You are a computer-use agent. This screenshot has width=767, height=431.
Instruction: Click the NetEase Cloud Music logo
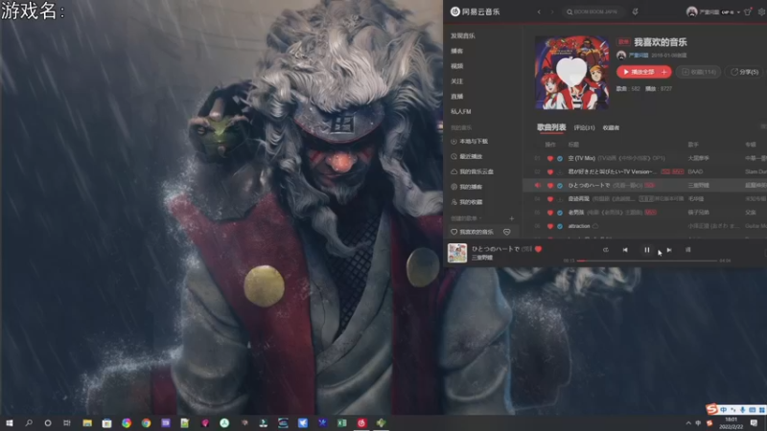(475, 11)
